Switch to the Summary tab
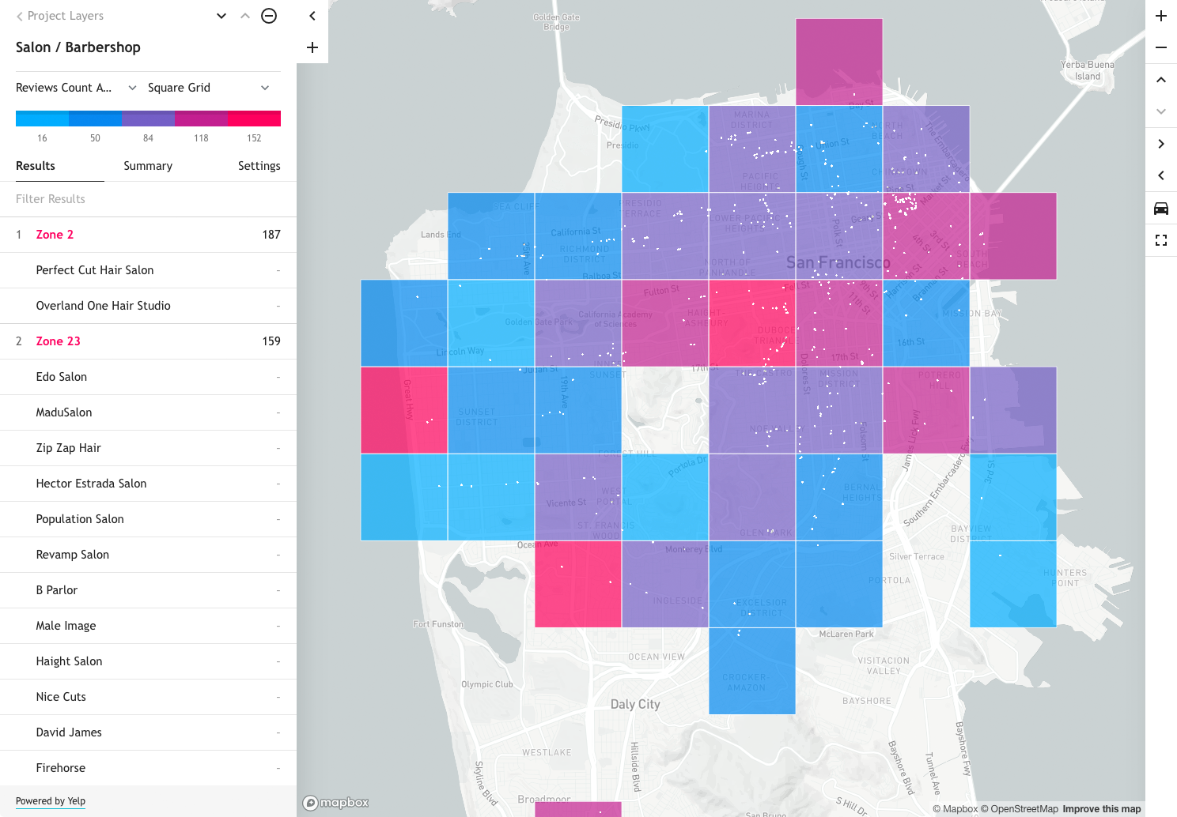 click(x=148, y=166)
